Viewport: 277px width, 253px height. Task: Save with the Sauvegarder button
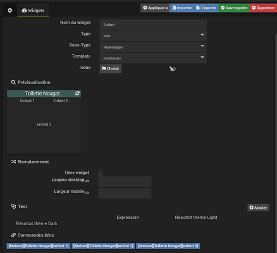pyautogui.click(x=234, y=8)
